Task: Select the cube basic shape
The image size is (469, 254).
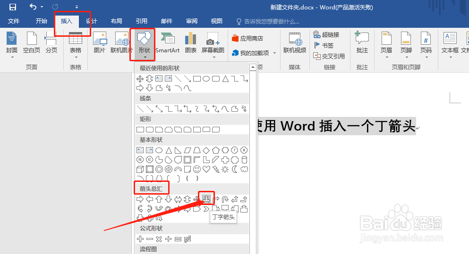Action: tap(140, 169)
